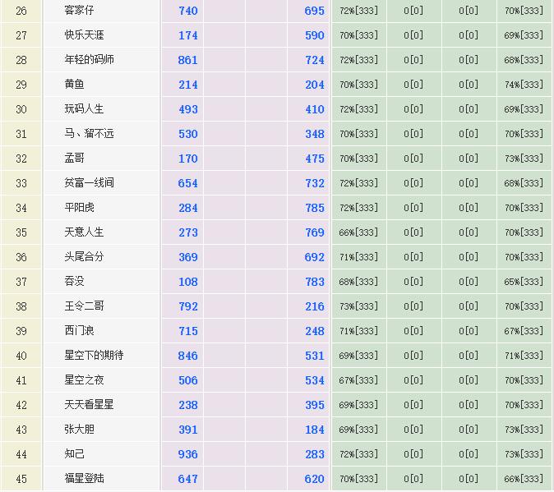Open 天天看星星 in row 42
This screenshot has width=554, height=492.
89,405
